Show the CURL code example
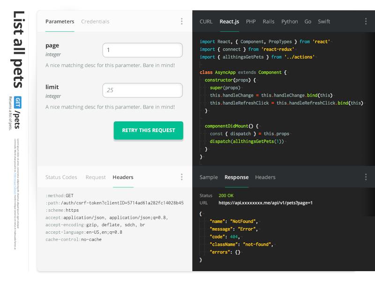Image resolution: width=375 pixels, height=281 pixels. (206, 22)
